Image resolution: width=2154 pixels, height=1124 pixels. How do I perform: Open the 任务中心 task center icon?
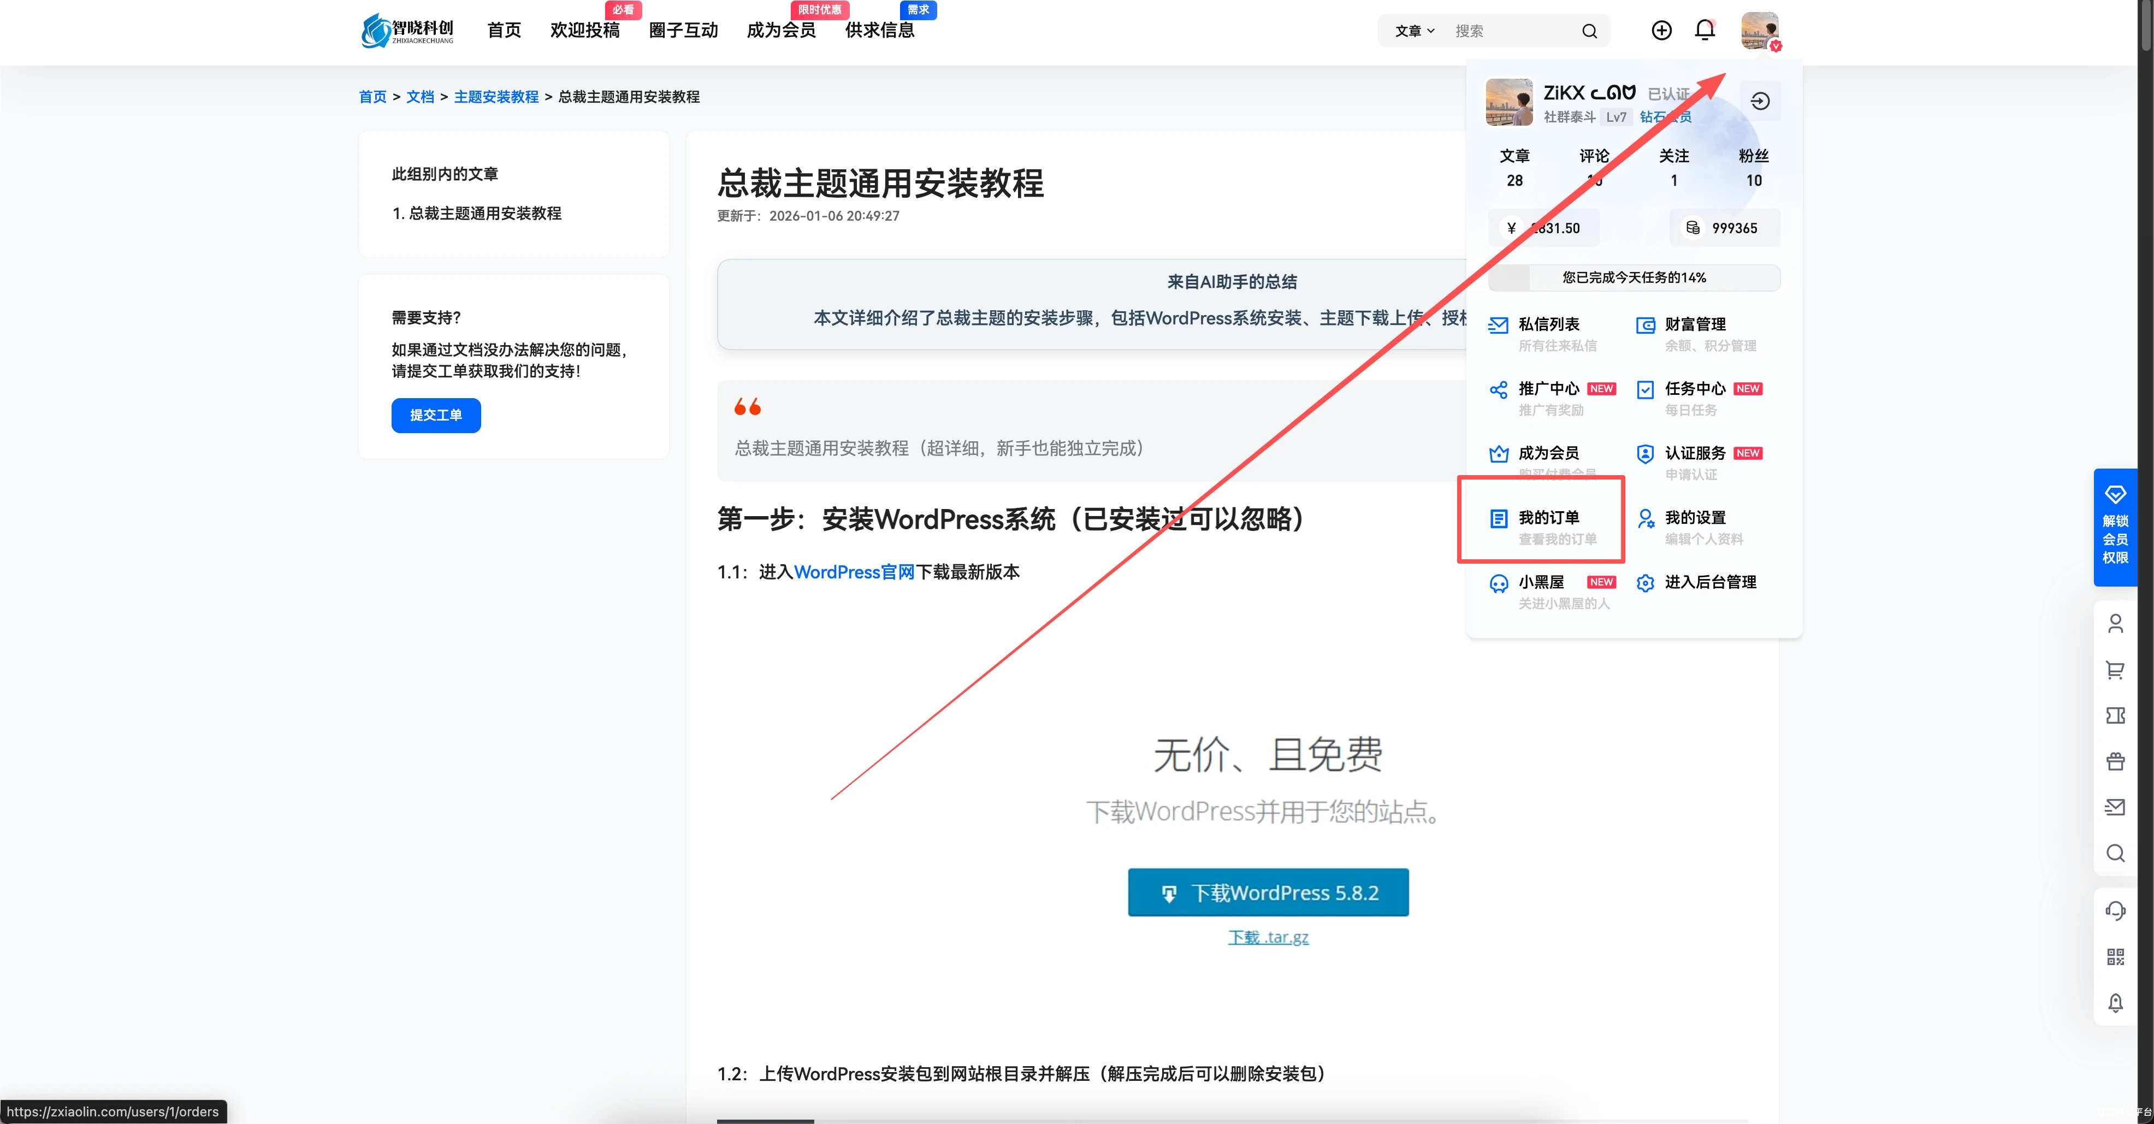click(x=1646, y=389)
